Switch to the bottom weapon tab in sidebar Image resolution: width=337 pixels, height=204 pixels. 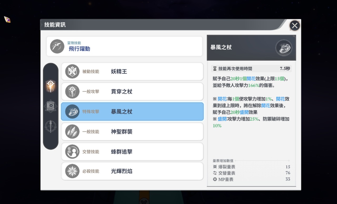(50, 126)
